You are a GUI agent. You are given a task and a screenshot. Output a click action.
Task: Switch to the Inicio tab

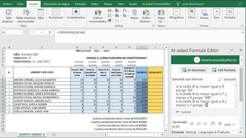pos(20,4)
